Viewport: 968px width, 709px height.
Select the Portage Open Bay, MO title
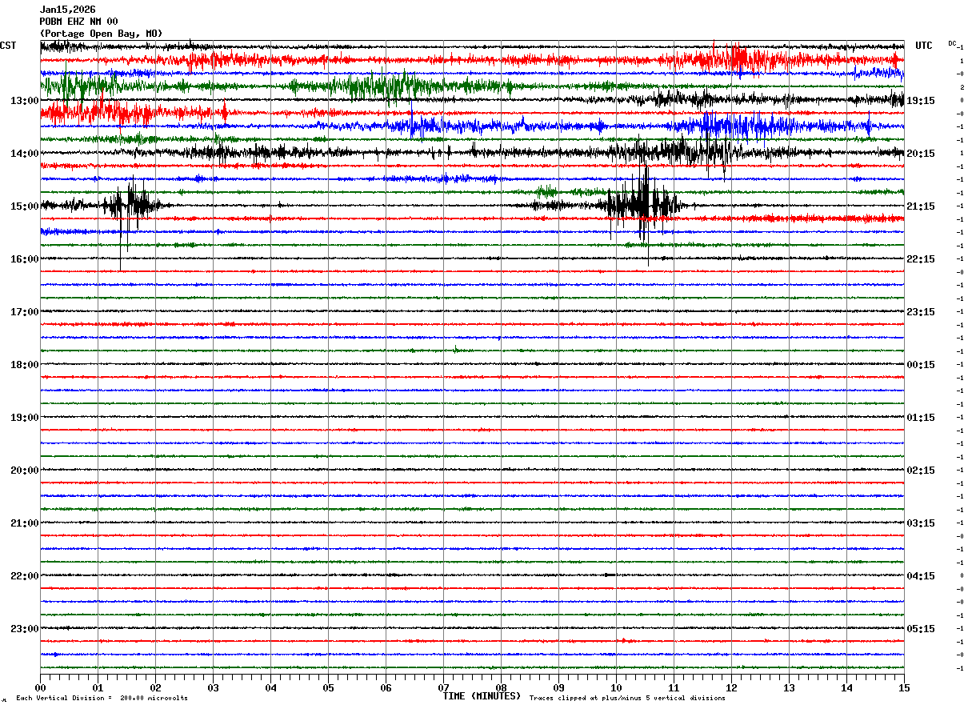pyautogui.click(x=101, y=34)
